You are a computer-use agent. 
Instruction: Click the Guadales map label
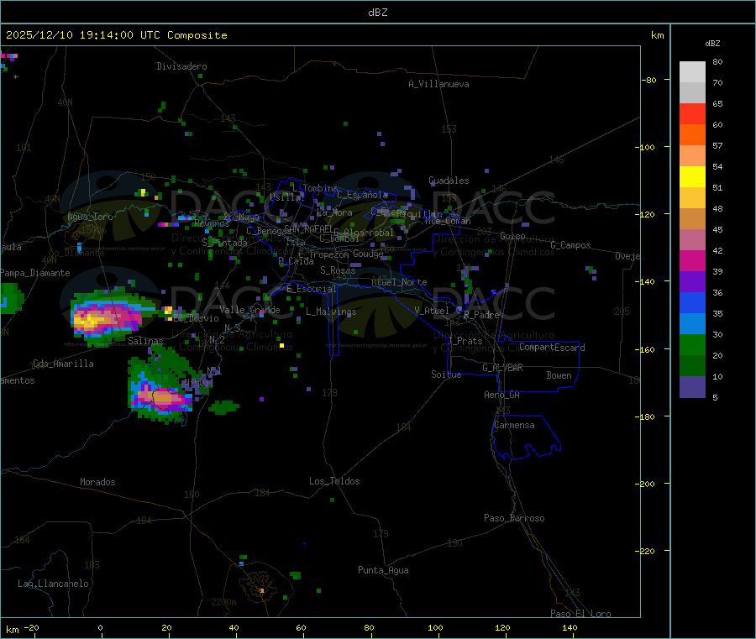(x=449, y=181)
